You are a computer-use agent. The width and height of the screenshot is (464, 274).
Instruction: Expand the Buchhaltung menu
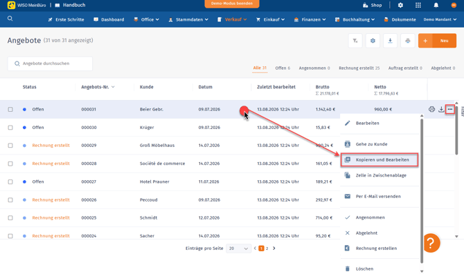(355, 19)
